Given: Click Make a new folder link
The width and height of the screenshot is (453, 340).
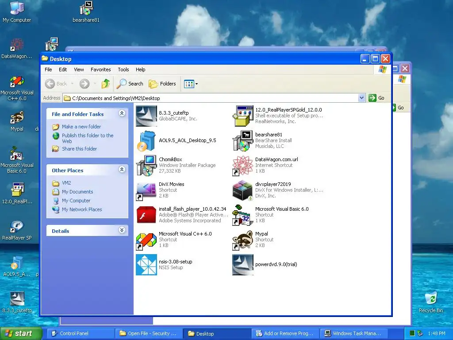Looking at the screenshot, I should (81, 127).
